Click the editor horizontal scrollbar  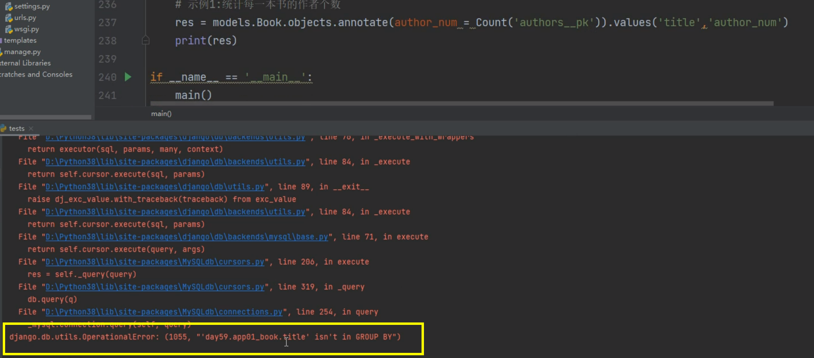[462, 103]
